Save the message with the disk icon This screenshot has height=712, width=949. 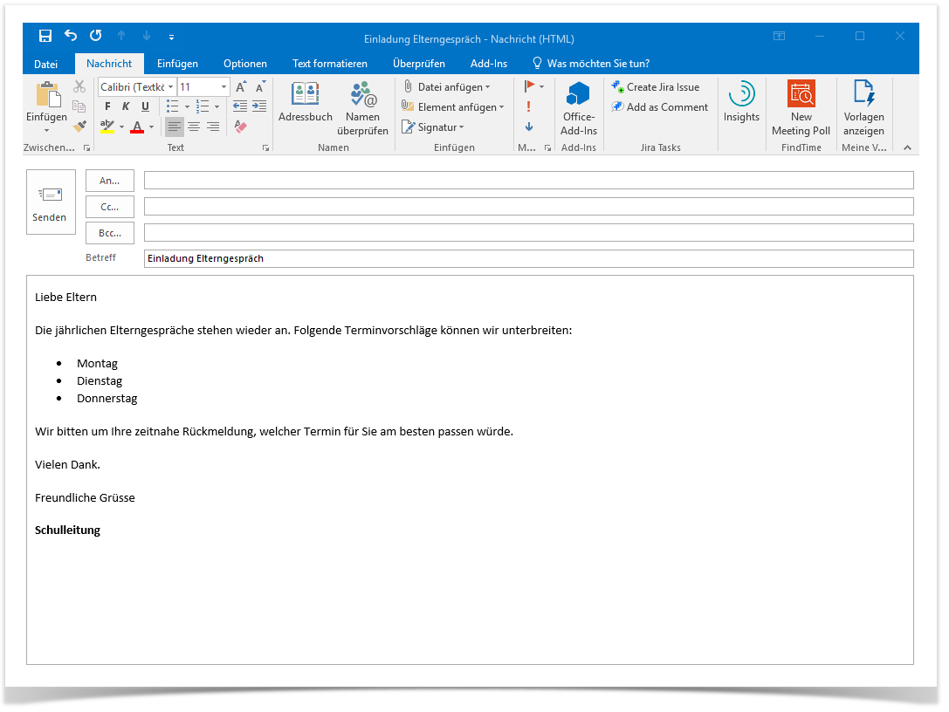point(45,37)
